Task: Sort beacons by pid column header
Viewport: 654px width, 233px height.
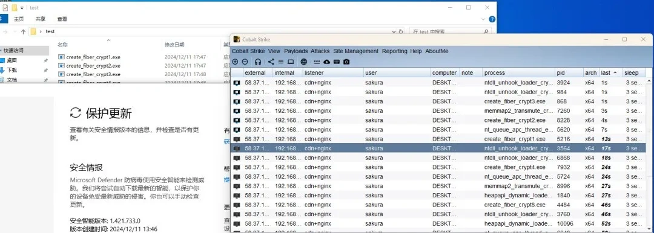Action: tap(569, 73)
